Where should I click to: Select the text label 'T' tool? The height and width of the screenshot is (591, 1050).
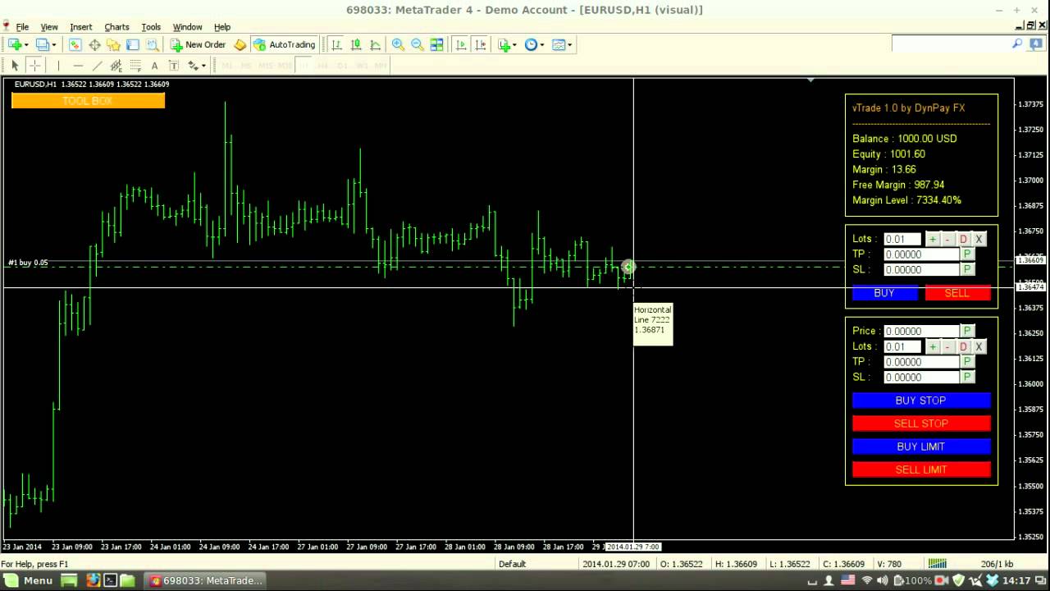174,65
